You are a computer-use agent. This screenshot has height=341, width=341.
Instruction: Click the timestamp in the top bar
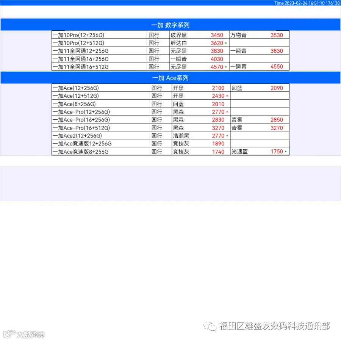point(307,3)
